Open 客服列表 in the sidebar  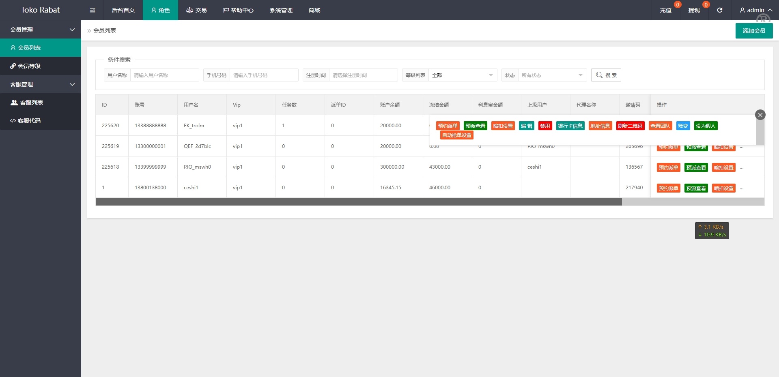(31, 103)
